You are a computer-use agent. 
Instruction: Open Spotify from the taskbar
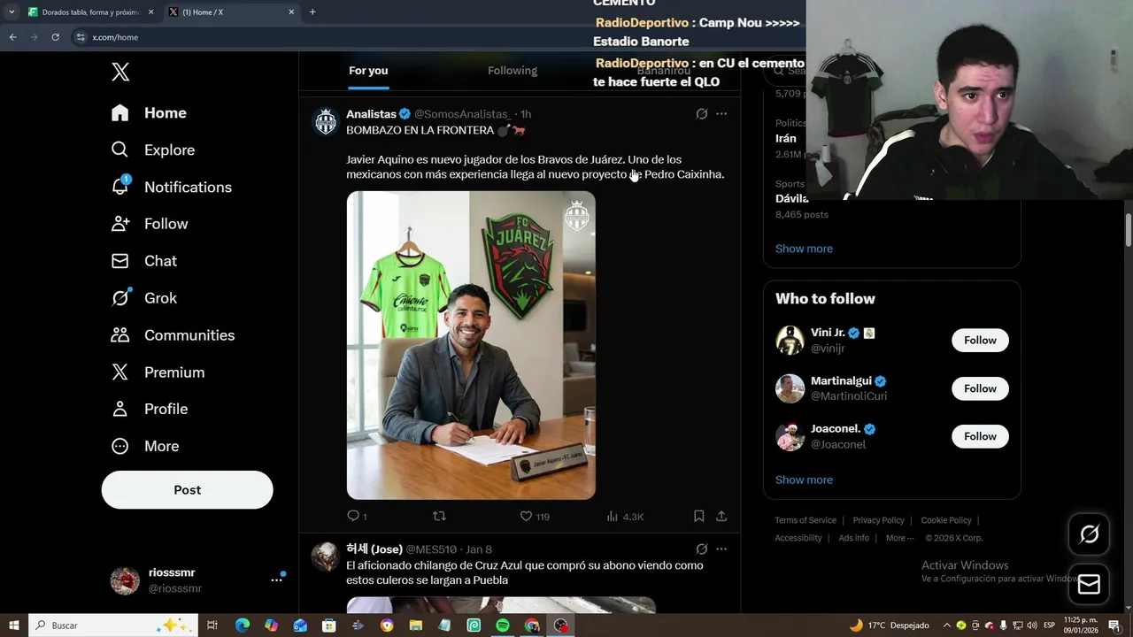[x=503, y=625]
